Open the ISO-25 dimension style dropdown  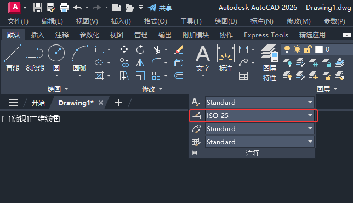point(260,116)
